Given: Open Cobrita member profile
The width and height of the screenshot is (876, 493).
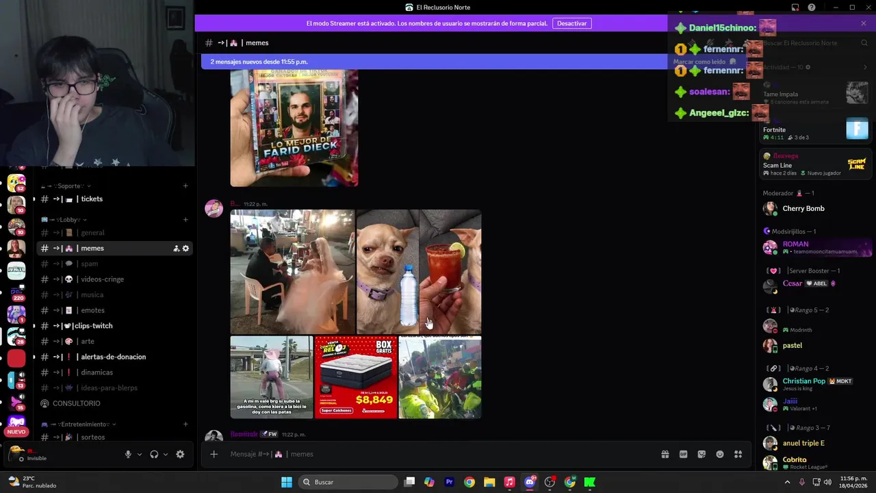Looking at the screenshot, I should pyautogui.click(x=816, y=463).
